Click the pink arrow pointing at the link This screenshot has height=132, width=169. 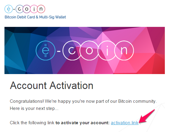pos(147,116)
